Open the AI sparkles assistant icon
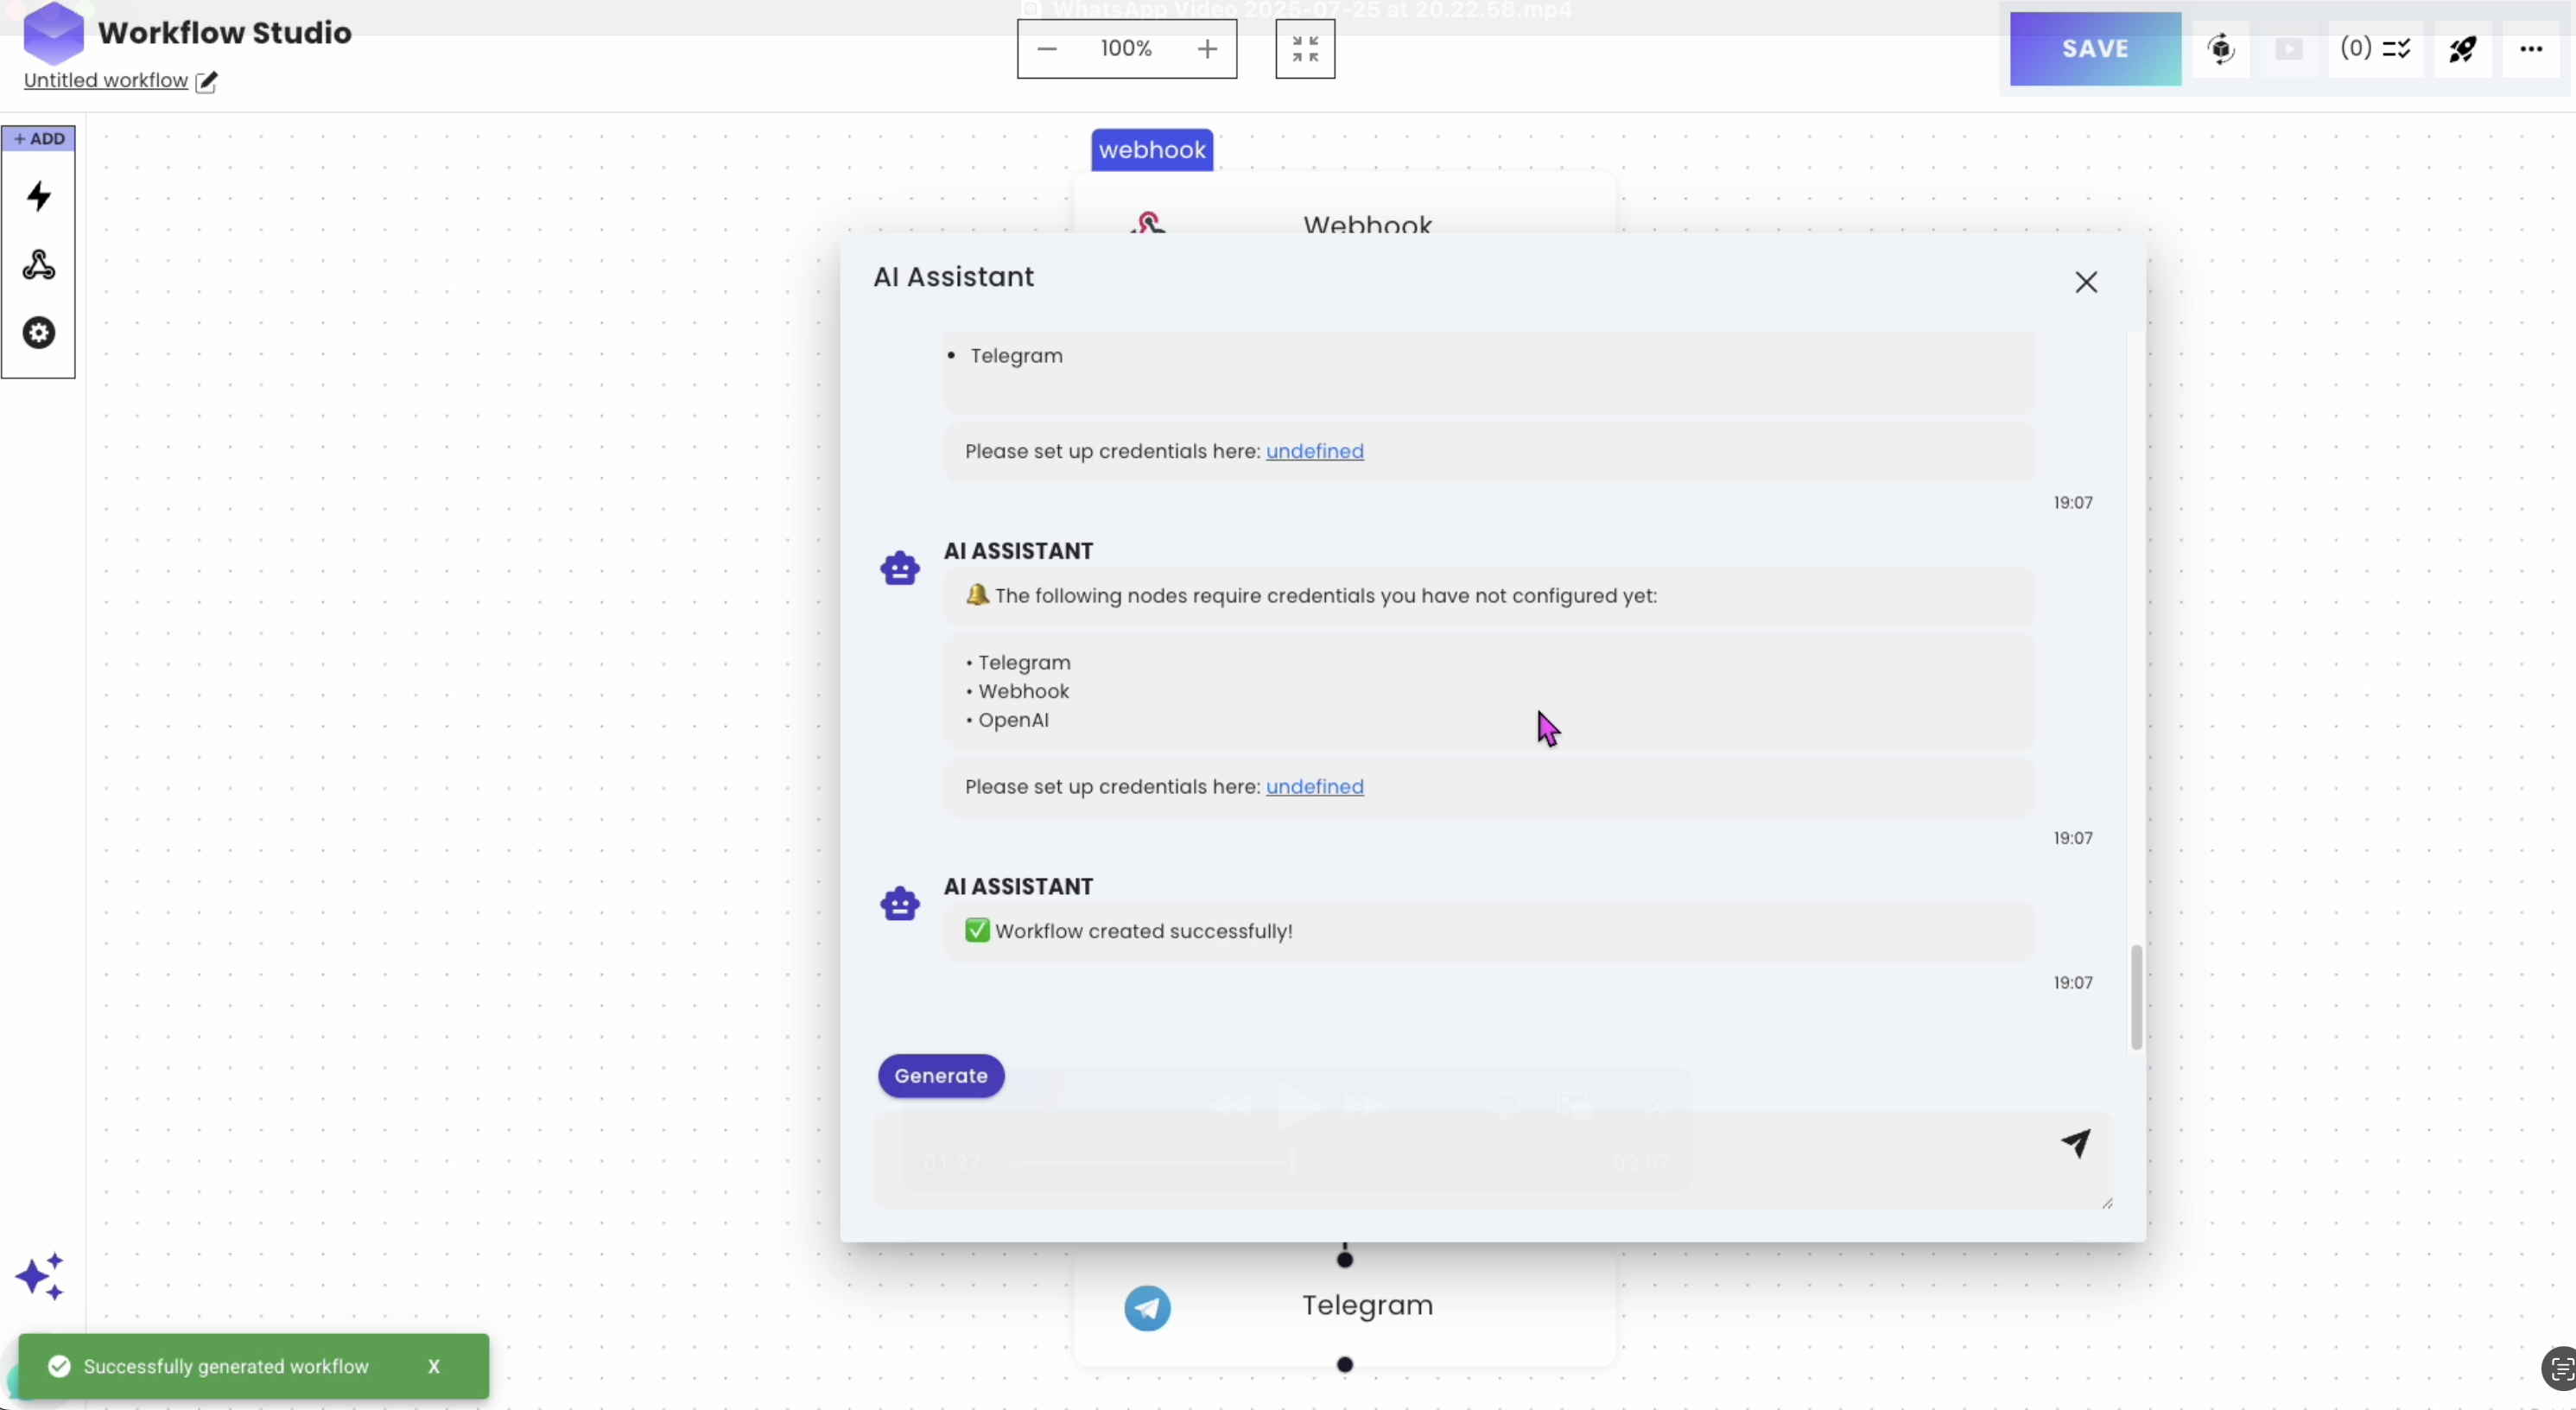The width and height of the screenshot is (2576, 1410). pyautogui.click(x=40, y=1277)
